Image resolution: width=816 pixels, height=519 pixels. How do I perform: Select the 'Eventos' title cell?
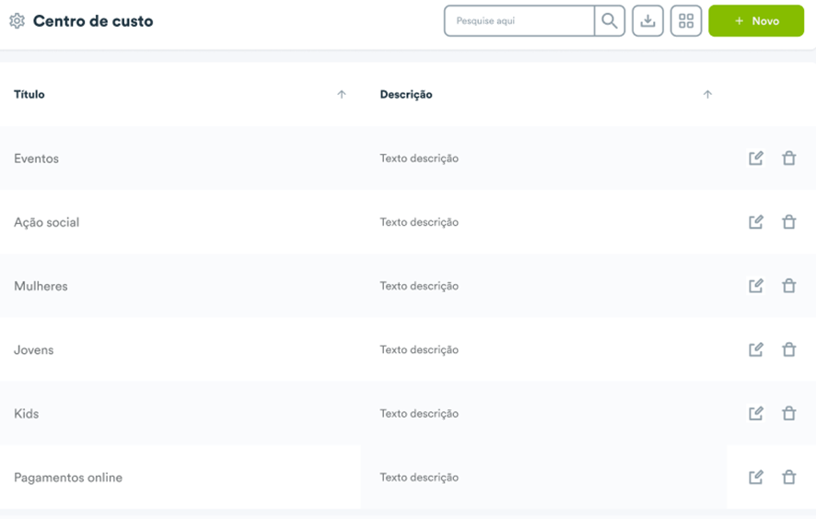click(36, 159)
